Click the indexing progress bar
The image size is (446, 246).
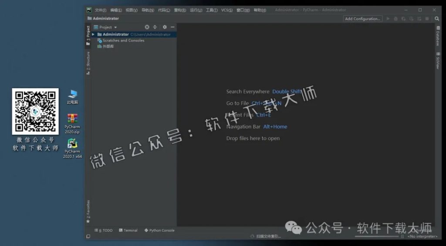377,236
